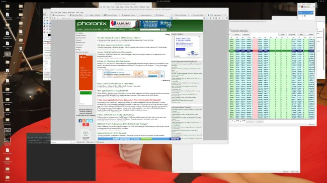Viewport: 327px width, 183px height.
Task: Open the Firefox hamburger menu icon
Action: point(227,18)
